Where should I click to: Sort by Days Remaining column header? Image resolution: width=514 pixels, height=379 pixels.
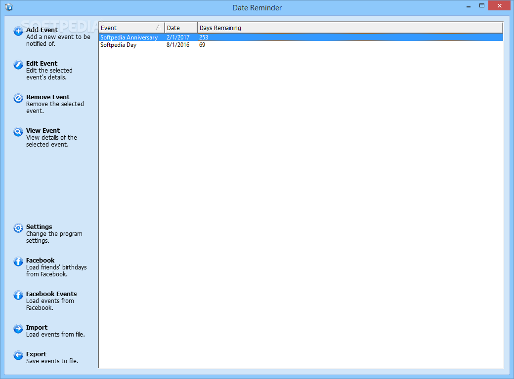[350, 28]
